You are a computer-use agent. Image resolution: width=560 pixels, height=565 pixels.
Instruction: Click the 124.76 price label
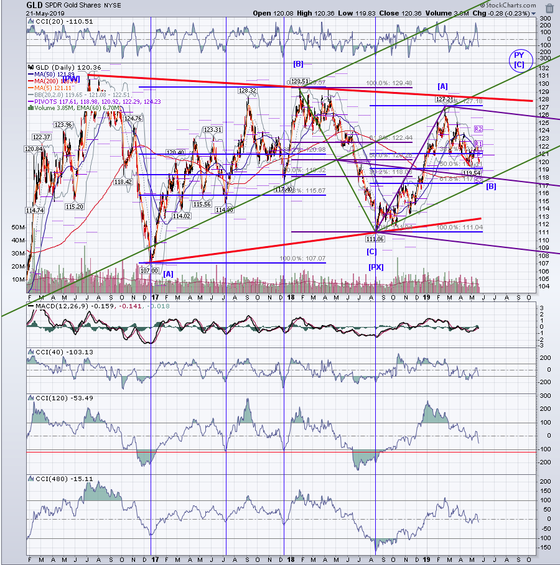tap(133, 118)
